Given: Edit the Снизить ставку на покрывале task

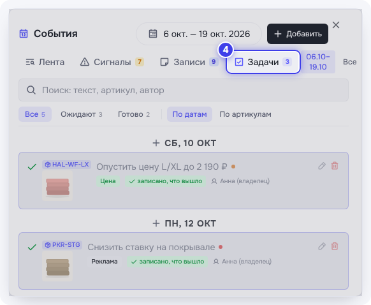Looking at the screenshot, I should click(322, 246).
